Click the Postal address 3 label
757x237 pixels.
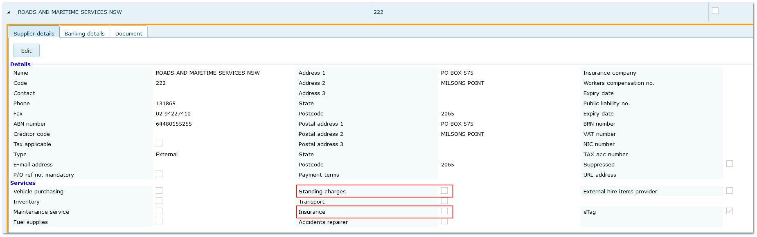coord(321,144)
